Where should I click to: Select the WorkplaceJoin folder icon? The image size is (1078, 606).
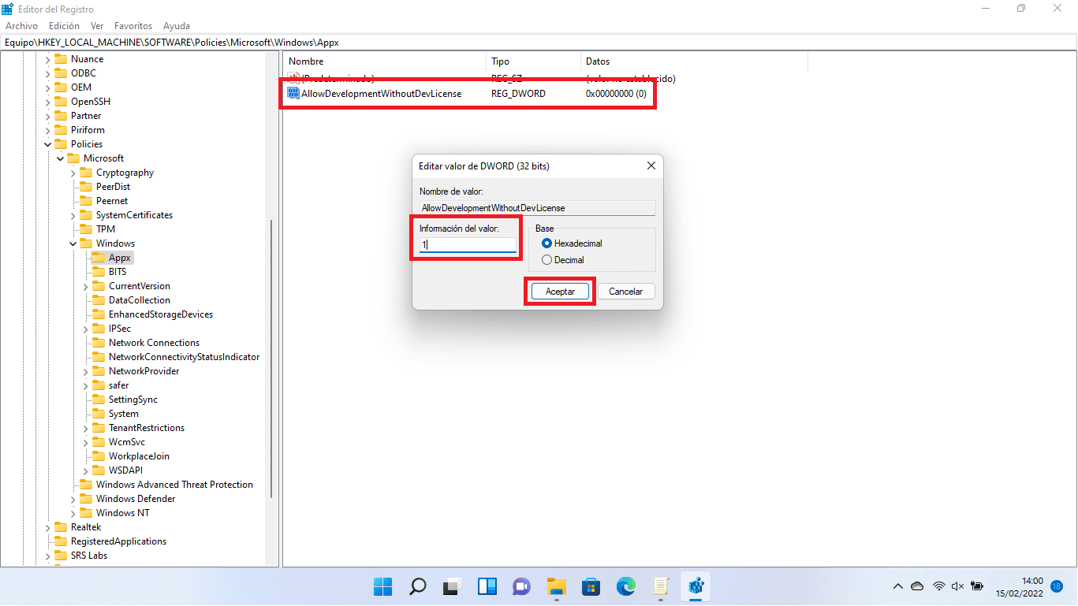(x=99, y=456)
